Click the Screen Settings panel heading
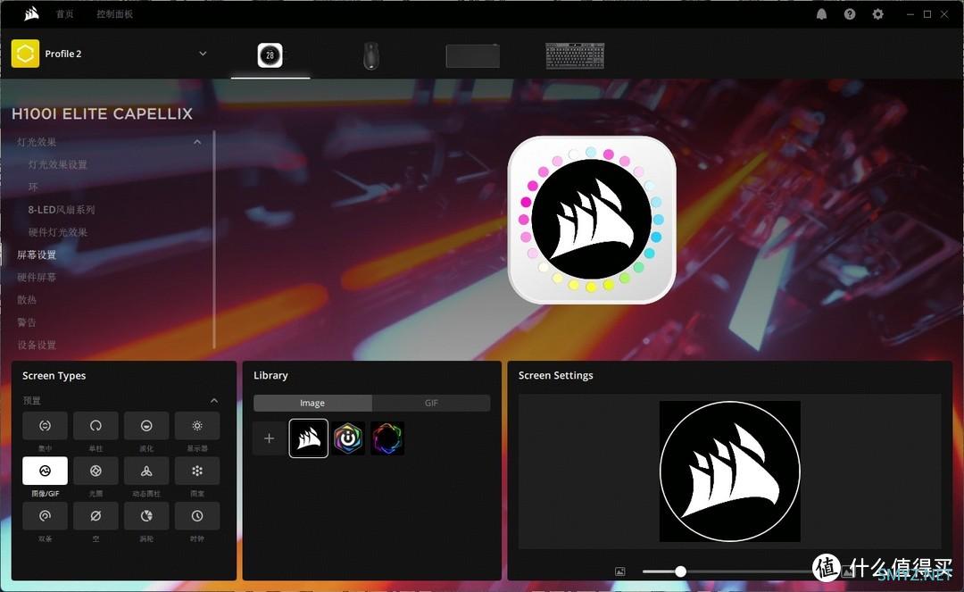Image resolution: width=964 pixels, height=592 pixels. click(x=556, y=375)
